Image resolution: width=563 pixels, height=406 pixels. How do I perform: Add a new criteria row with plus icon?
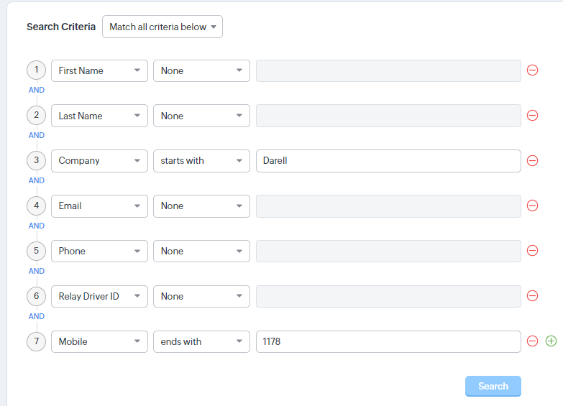coord(551,341)
